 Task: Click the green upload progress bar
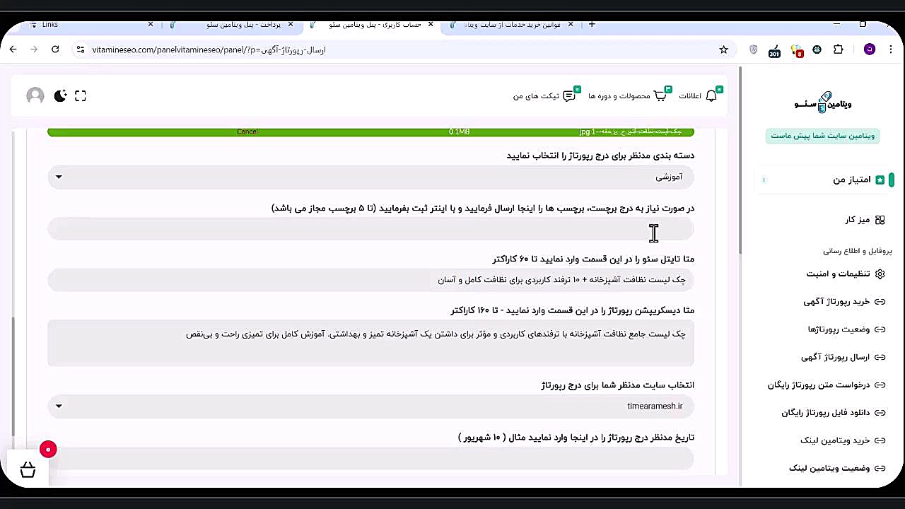pyautogui.click(x=370, y=132)
